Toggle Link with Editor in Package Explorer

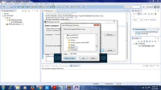[x=25, y=11]
